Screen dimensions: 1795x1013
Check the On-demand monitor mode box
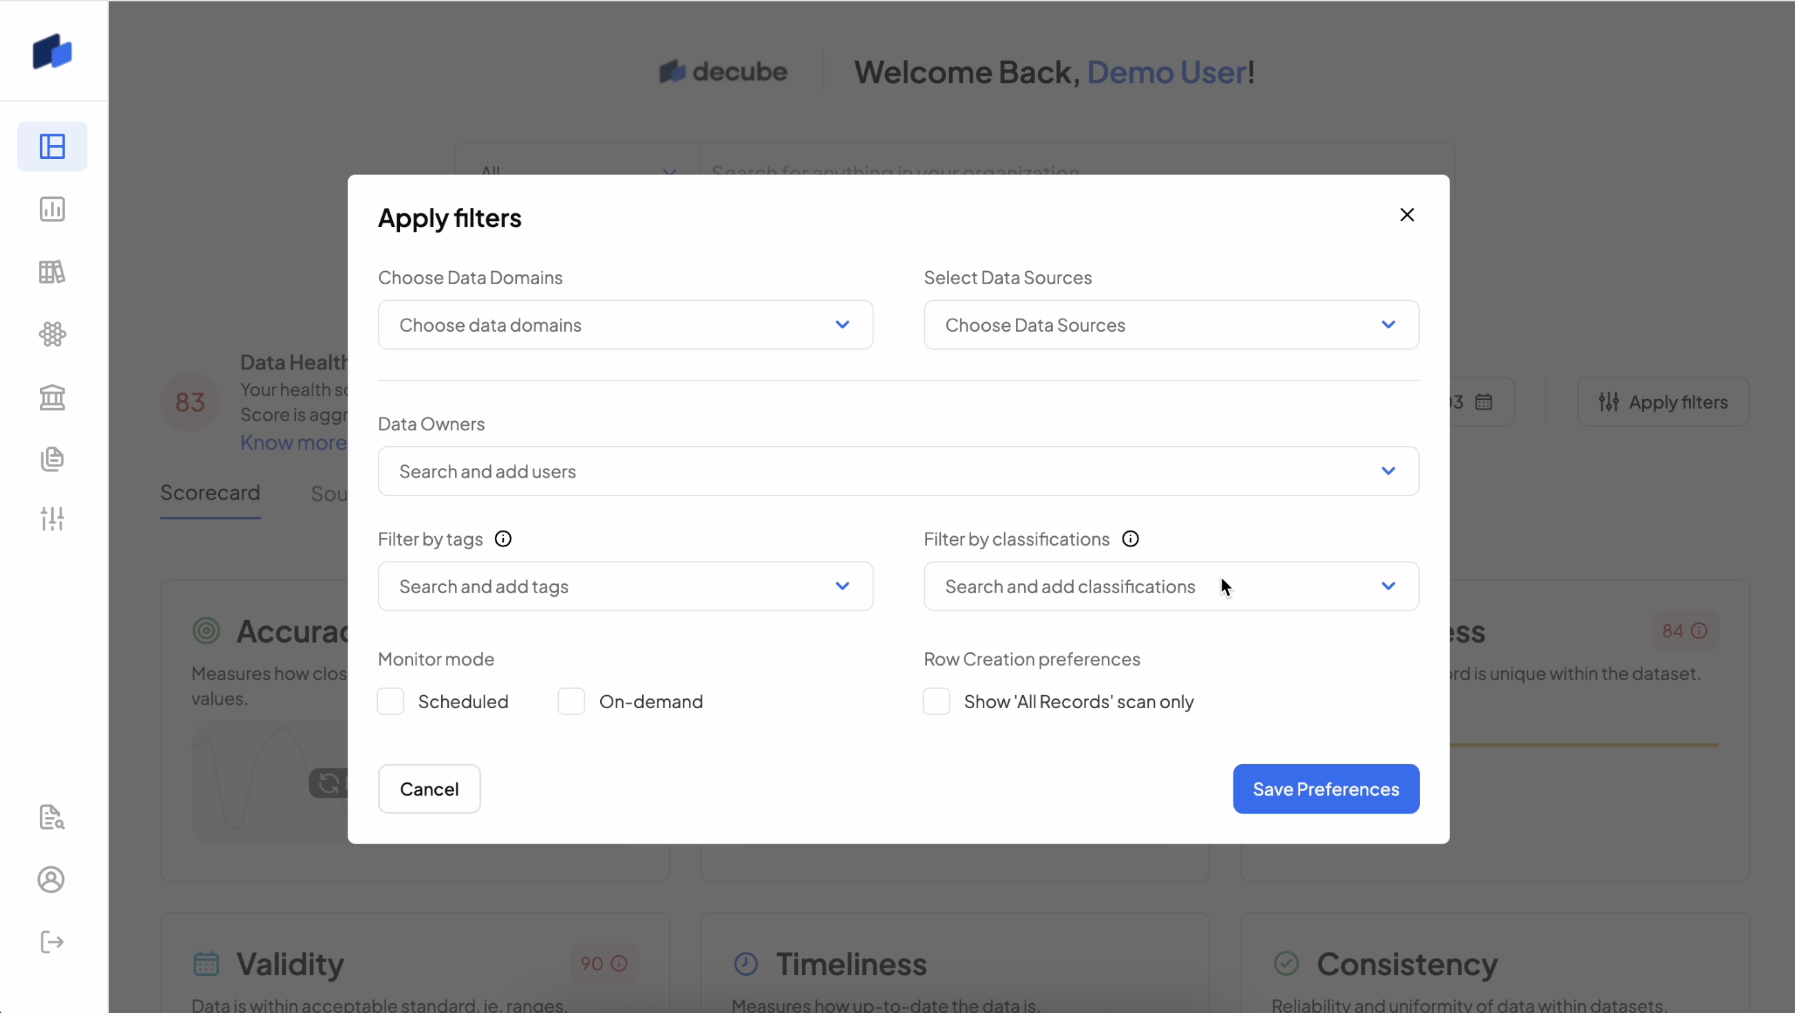point(571,701)
